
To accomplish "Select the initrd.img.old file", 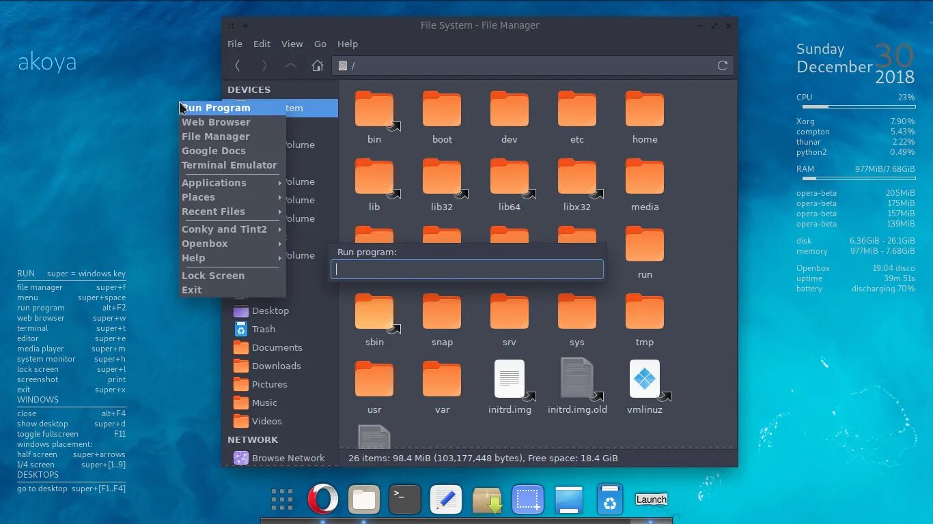I will coord(577,387).
